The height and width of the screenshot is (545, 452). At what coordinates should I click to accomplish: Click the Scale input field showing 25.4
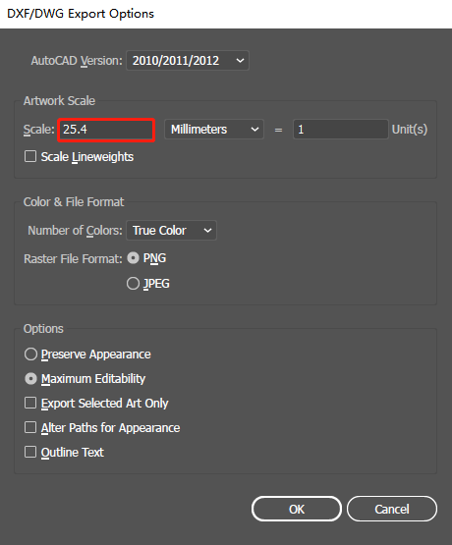click(106, 130)
